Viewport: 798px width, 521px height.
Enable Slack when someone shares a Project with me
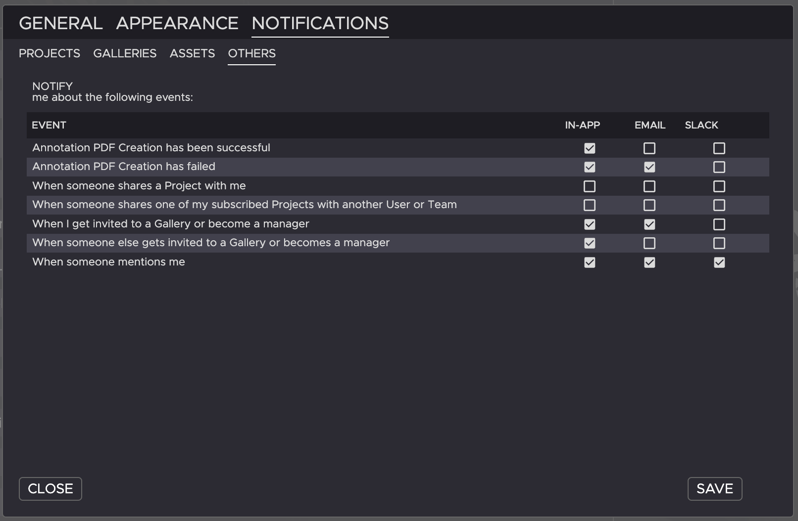pyautogui.click(x=719, y=186)
